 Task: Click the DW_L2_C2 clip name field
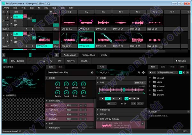[x=109, y=73]
